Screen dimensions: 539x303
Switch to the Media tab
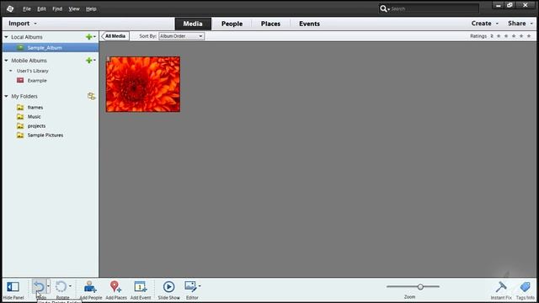[193, 24]
